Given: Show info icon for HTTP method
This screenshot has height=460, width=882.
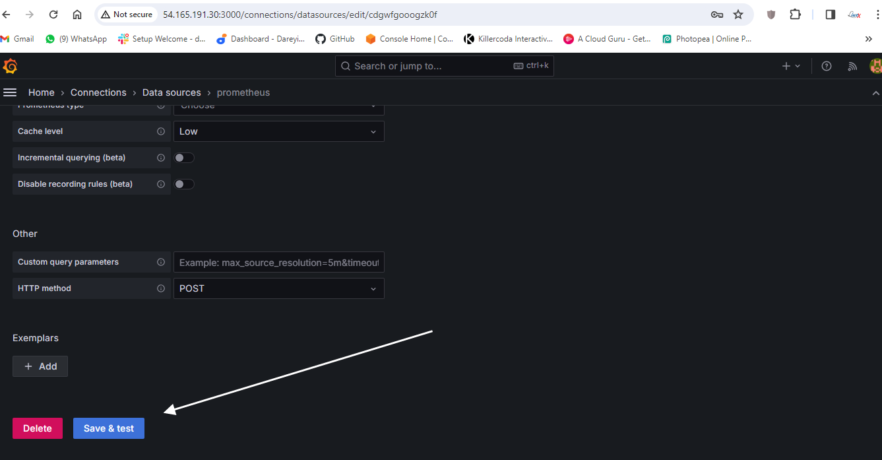Looking at the screenshot, I should 161,288.
